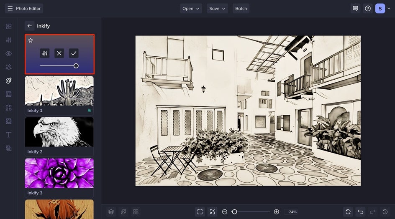Open the Image Manager sidebar icon
The image size is (395, 219).
click(8, 26)
